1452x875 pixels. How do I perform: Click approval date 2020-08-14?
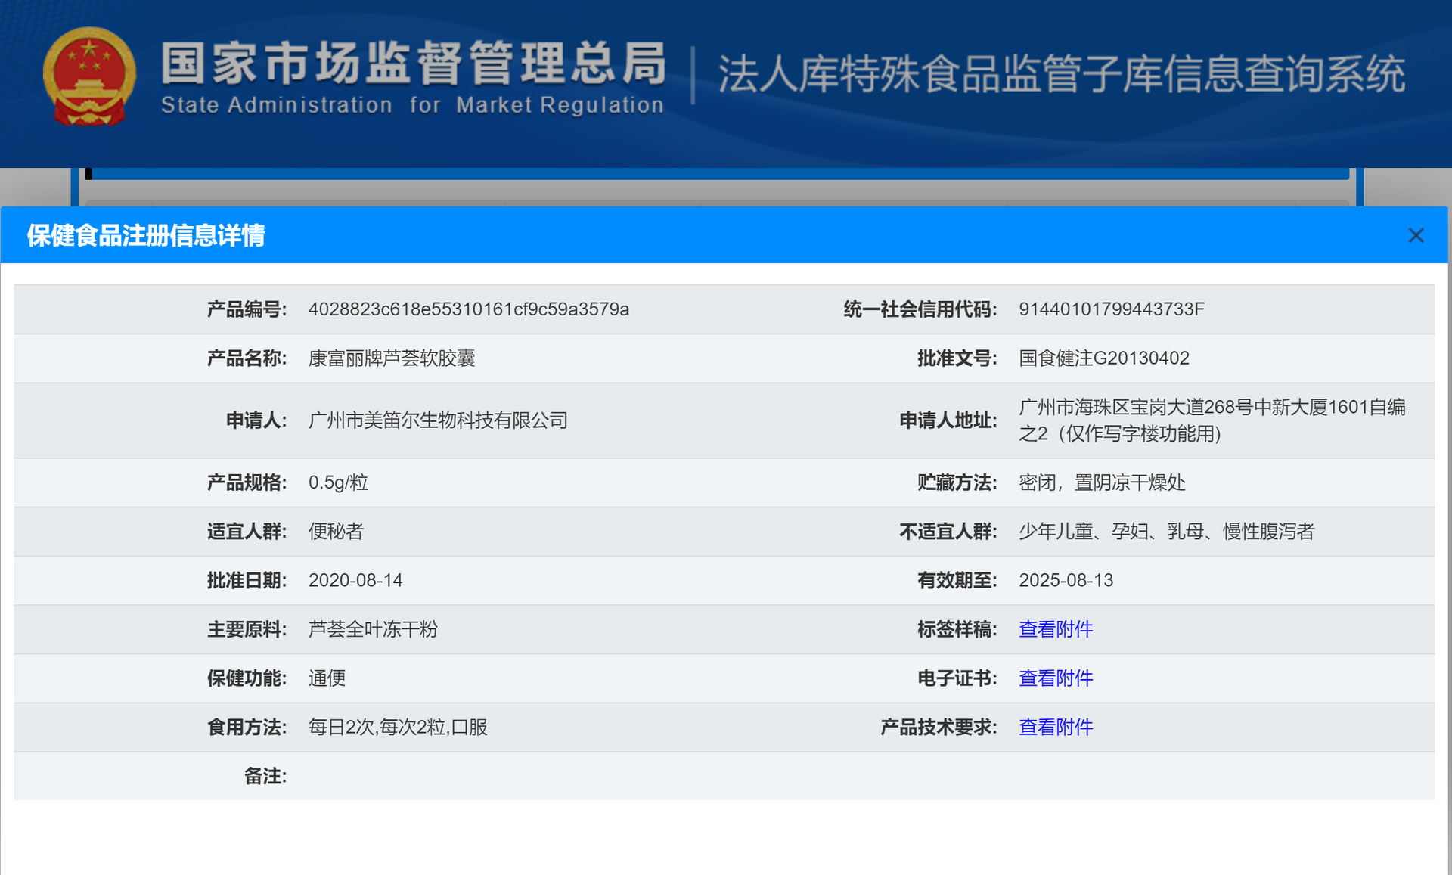(355, 580)
